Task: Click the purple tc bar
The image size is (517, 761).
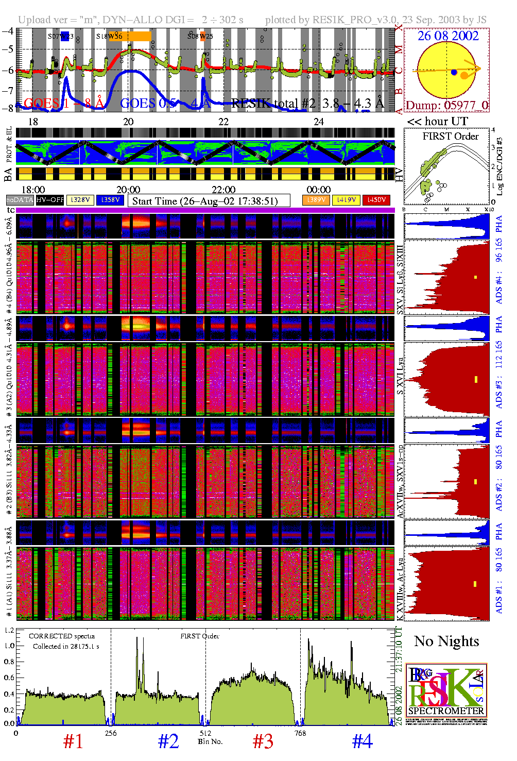Action: pos(205,210)
